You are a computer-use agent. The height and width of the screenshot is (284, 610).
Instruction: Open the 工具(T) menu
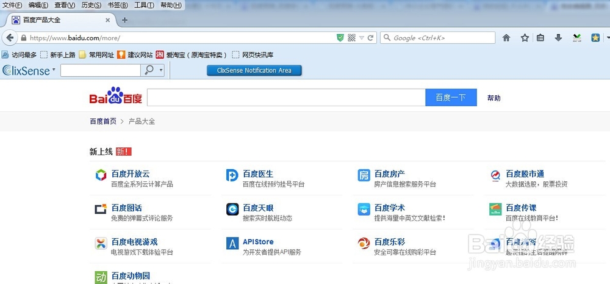(x=144, y=5)
